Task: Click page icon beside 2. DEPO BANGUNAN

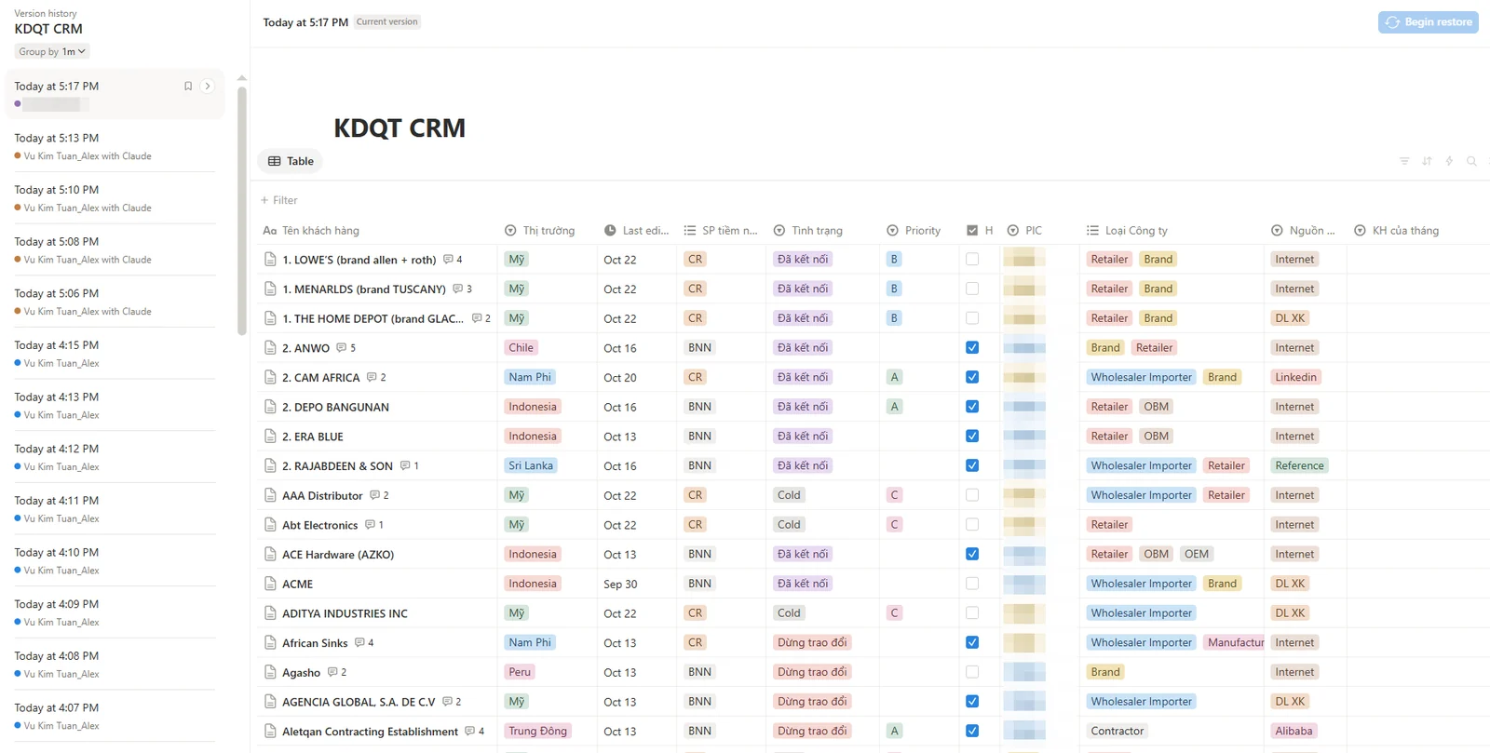Action: tap(270, 407)
